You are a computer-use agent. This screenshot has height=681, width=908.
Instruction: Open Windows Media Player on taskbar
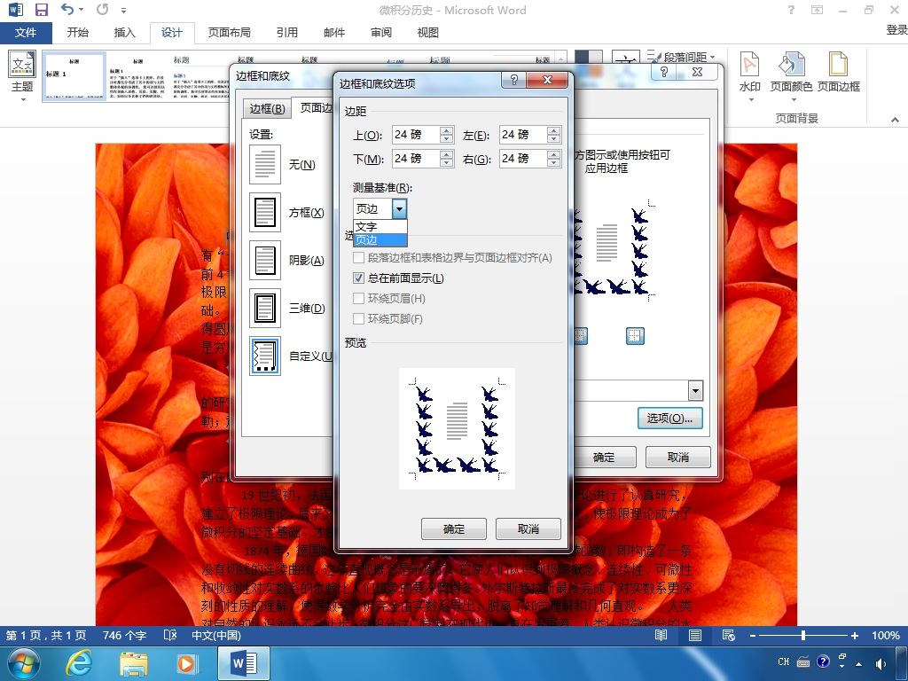(186, 663)
